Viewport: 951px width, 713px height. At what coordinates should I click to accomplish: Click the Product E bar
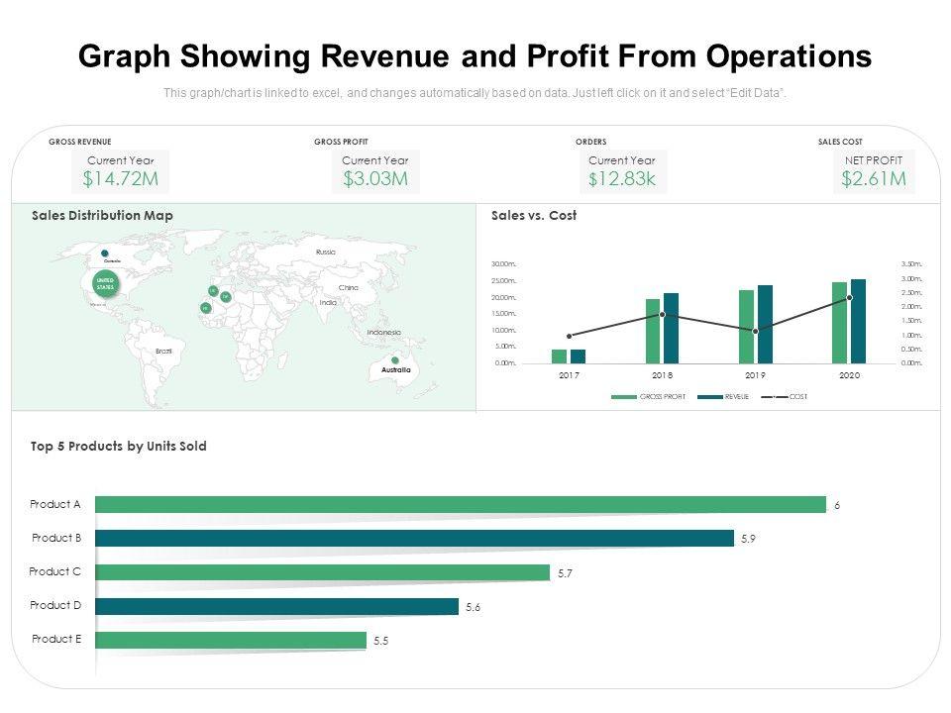[x=230, y=640]
